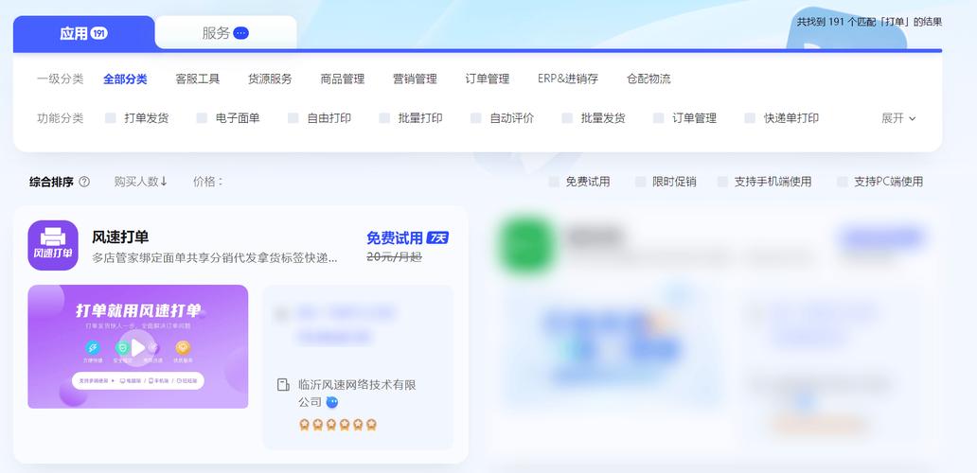Select 营销管理 category
Screen dimensions: 977x473
click(x=415, y=79)
